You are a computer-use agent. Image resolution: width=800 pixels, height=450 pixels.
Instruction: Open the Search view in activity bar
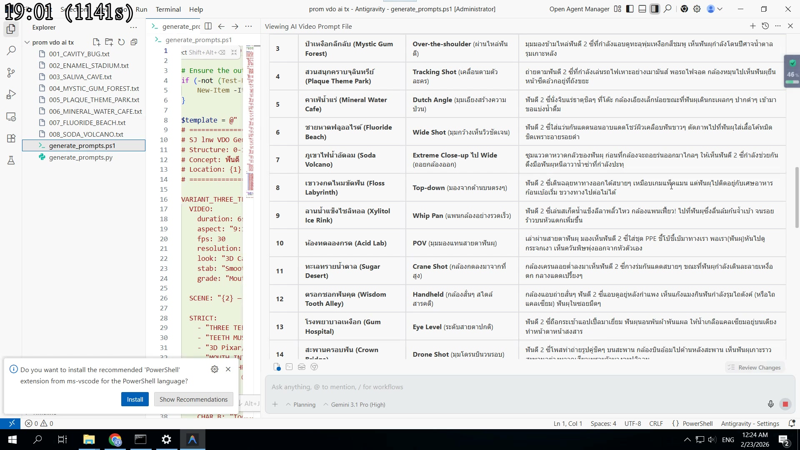(11, 51)
